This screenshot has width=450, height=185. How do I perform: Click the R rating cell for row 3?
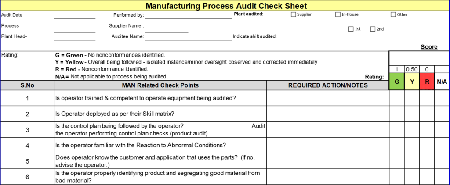point(427,130)
